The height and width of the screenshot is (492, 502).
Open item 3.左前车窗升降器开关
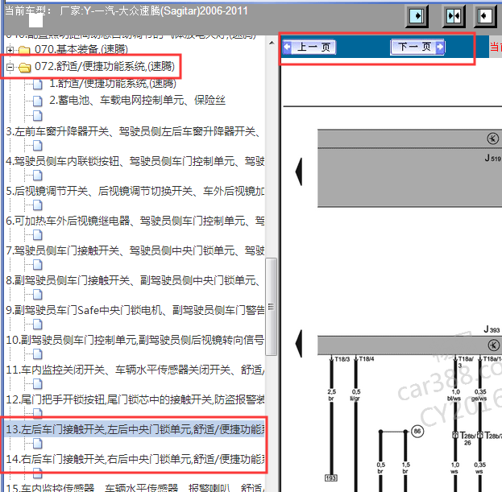133,131
